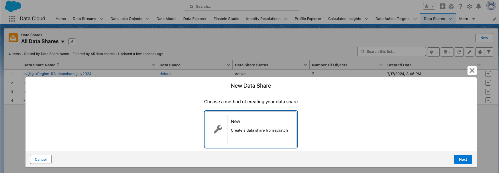Screen dimensions: 499x173
Task: Open the Display As table dropdown
Action: pyautogui.click(x=447, y=52)
